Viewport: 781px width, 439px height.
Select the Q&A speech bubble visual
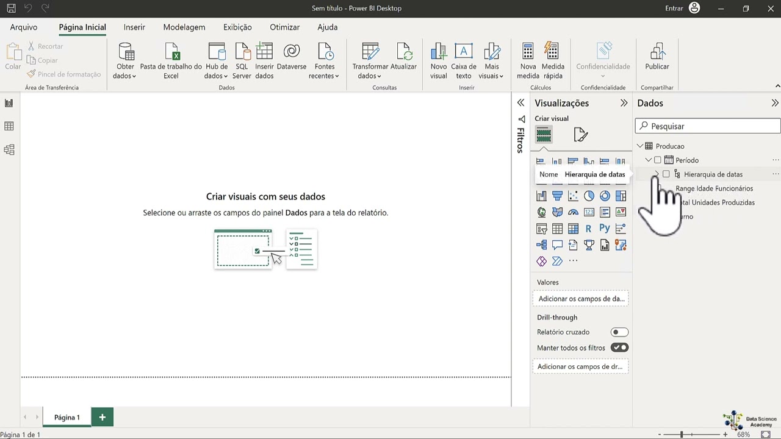coord(557,245)
